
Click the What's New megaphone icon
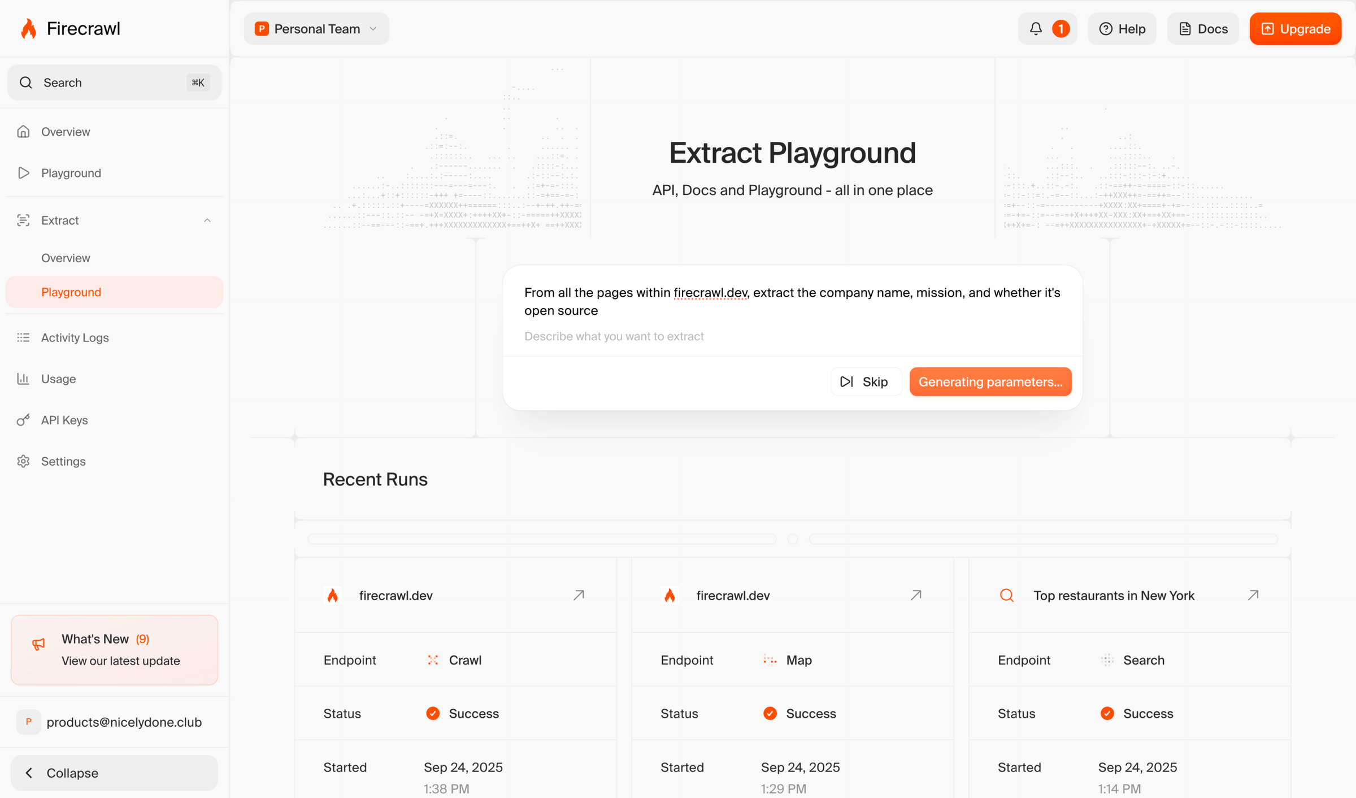(38, 644)
